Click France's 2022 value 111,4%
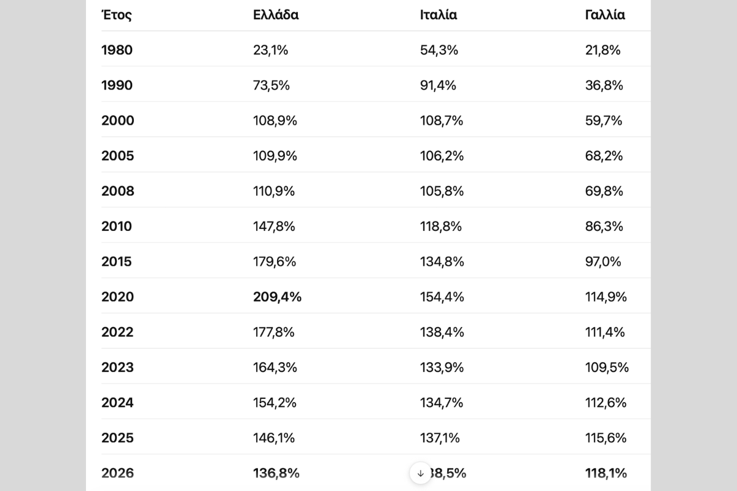 click(x=605, y=332)
